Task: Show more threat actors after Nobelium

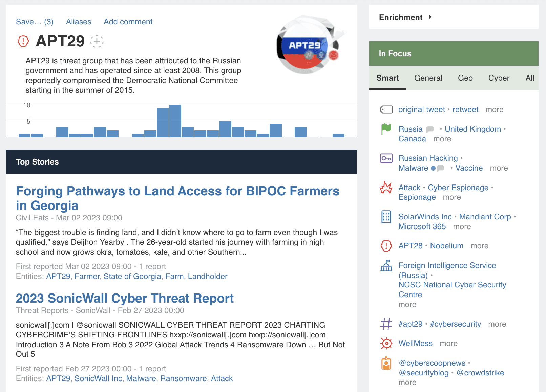Action: coord(480,246)
